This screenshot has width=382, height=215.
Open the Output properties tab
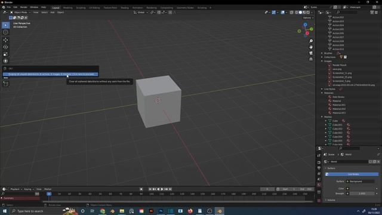tap(319, 168)
